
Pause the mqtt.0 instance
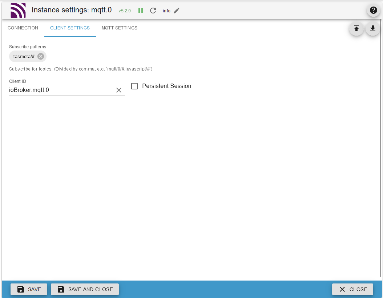pyautogui.click(x=141, y=11)
